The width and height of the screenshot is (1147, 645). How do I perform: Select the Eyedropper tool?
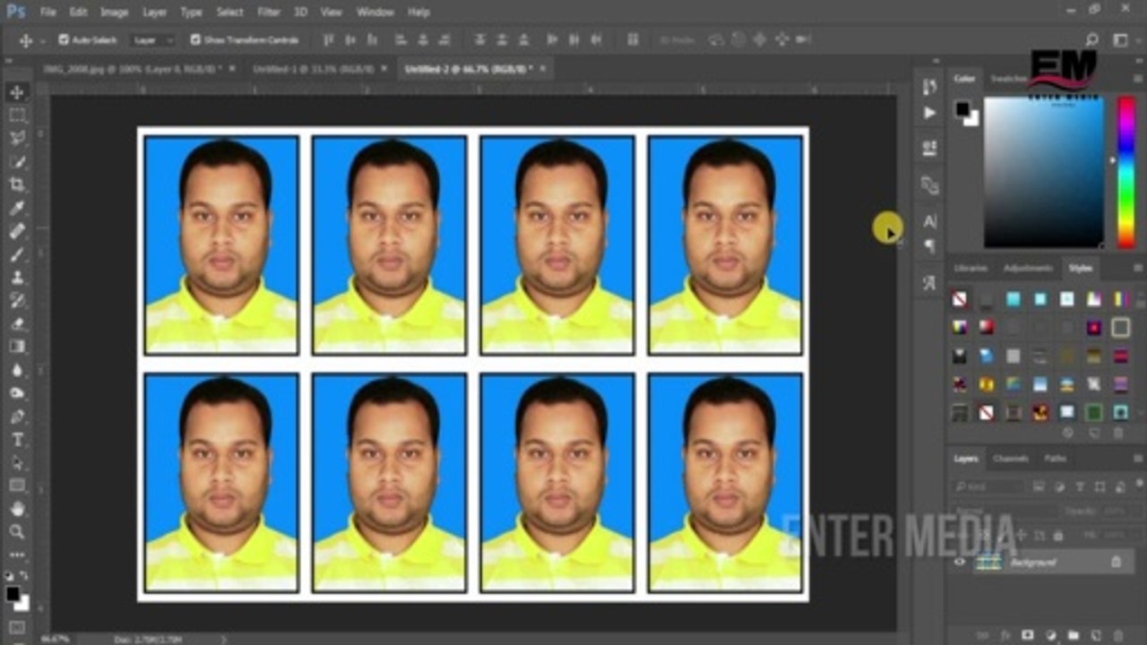tap(17, 208)
